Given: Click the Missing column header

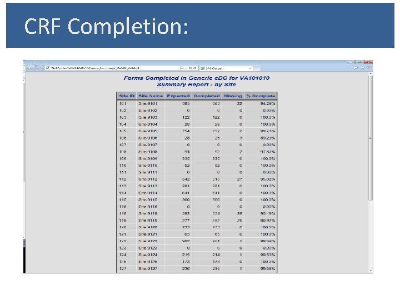Looking at the screenshot, I should click(233, 96).
